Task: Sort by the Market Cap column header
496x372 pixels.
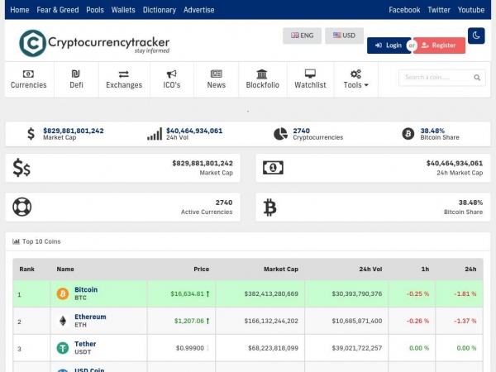Action: [281, 269]
